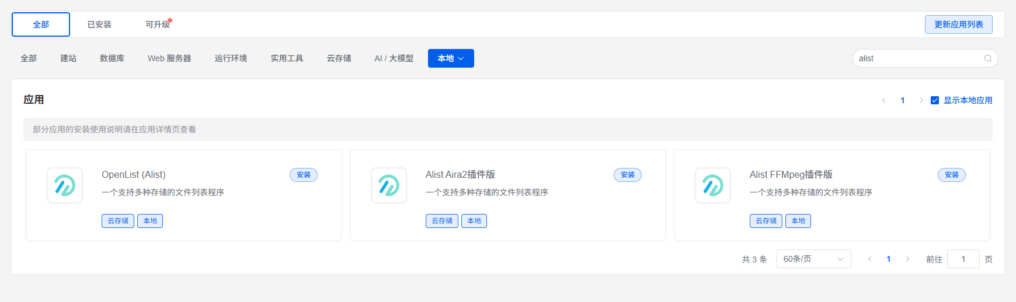The height and width of the screenshot is (302, 1016).
Task: Click the search magnifier icon
Action: click(x=988, y=58)
